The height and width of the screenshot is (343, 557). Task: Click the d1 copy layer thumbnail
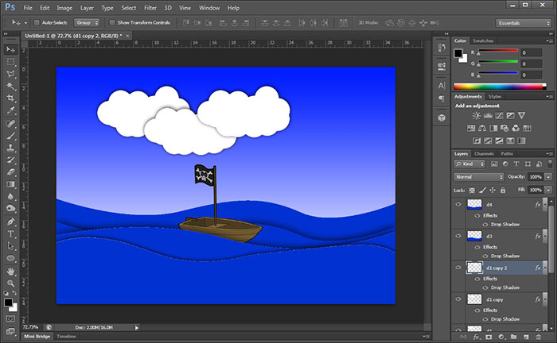pyautogui.click(x=475, y=300)
